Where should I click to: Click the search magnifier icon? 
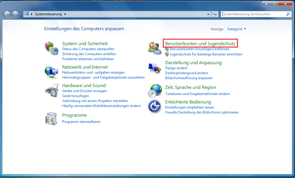[288, 14]
